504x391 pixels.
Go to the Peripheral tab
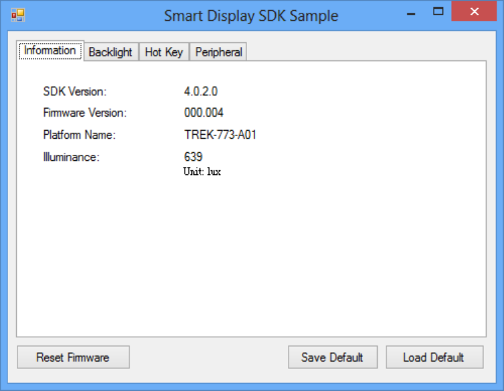[x=219, y=52]
